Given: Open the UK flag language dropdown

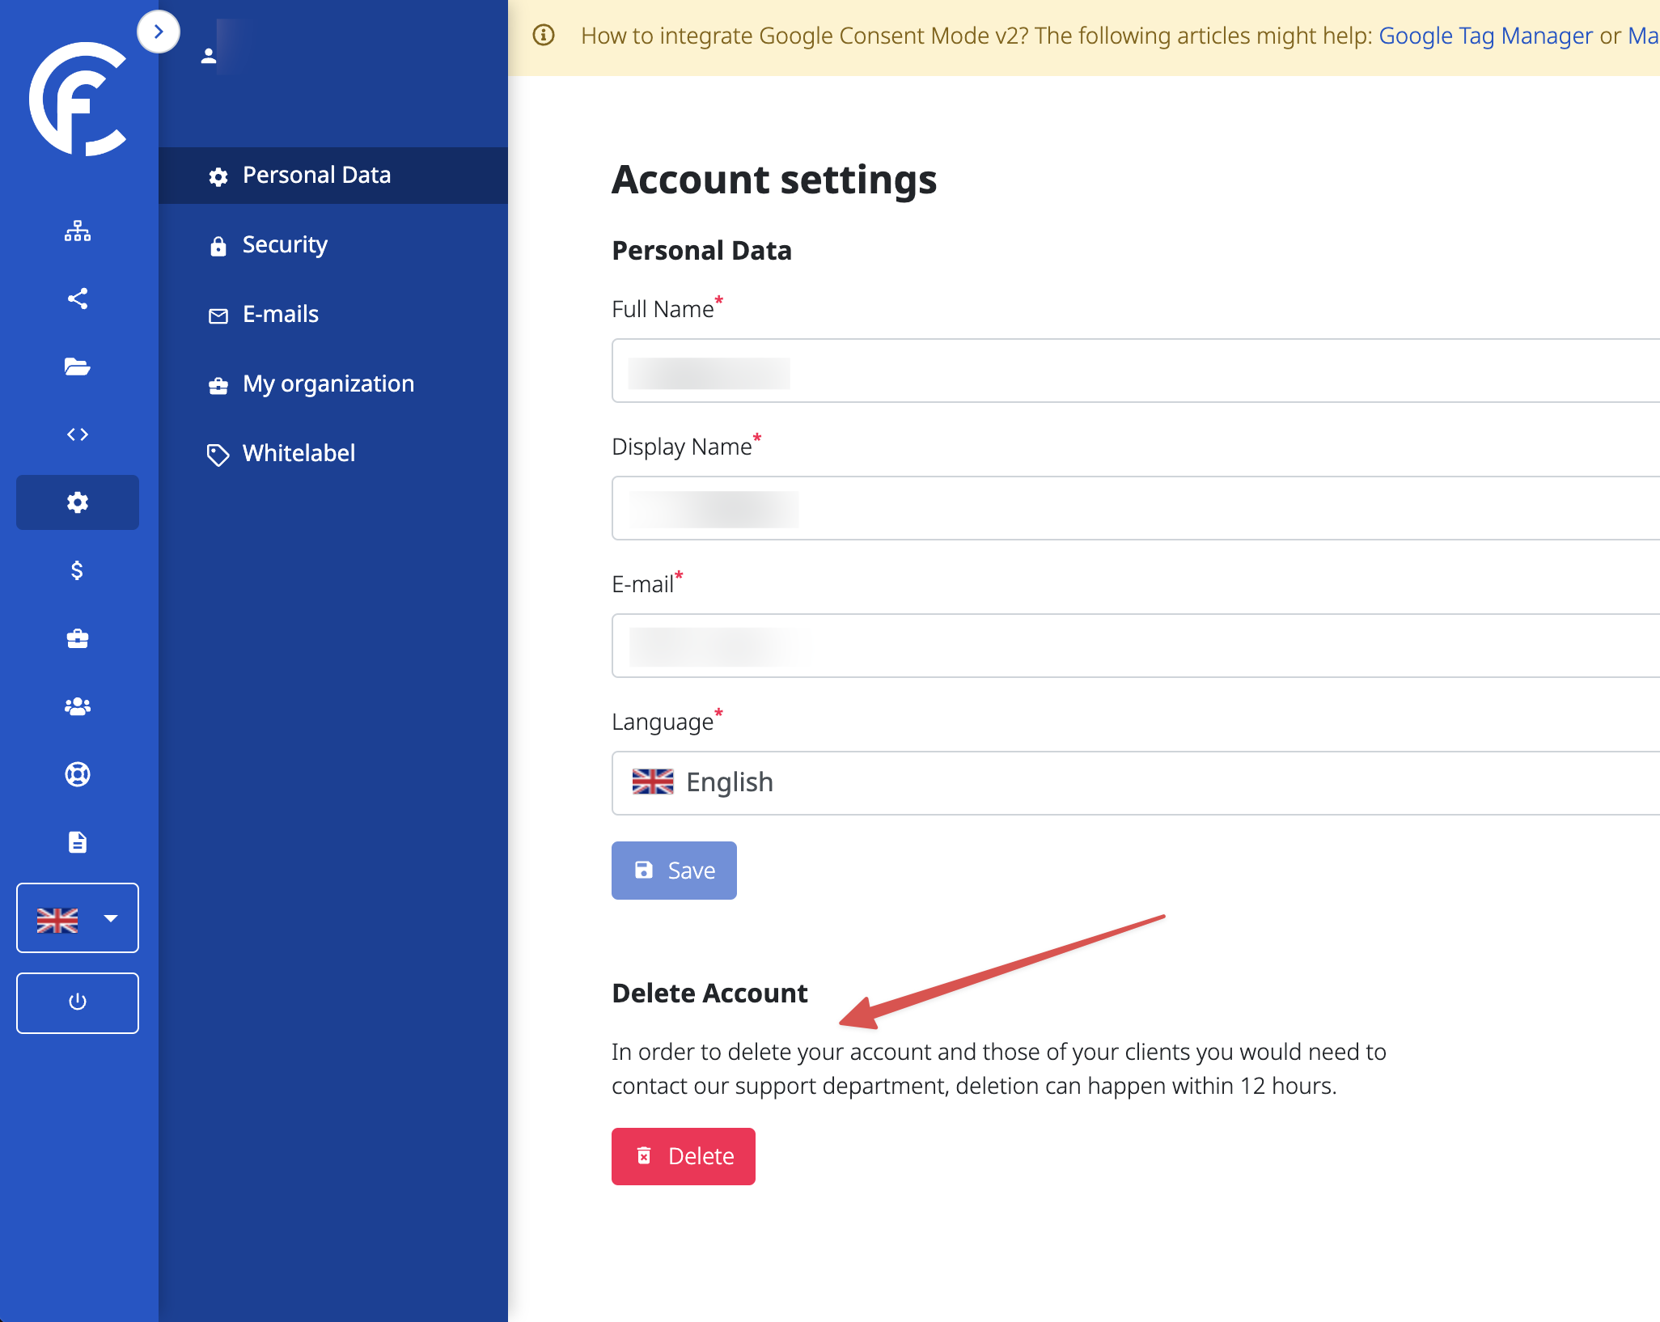Looking at the screenshot, I should tap(78, 918).
